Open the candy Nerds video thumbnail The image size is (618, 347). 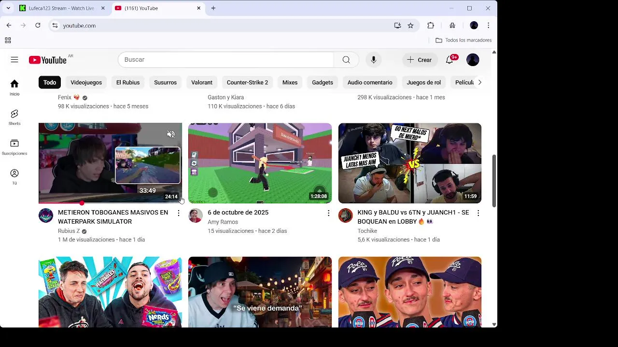(110, 292)
